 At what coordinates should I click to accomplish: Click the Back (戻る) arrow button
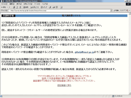3,7
